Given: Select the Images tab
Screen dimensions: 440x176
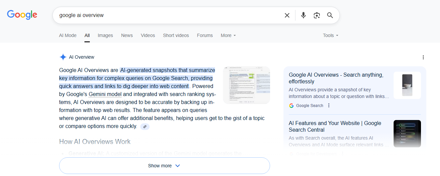Looking at the screenshot, I should pos(105,35).
